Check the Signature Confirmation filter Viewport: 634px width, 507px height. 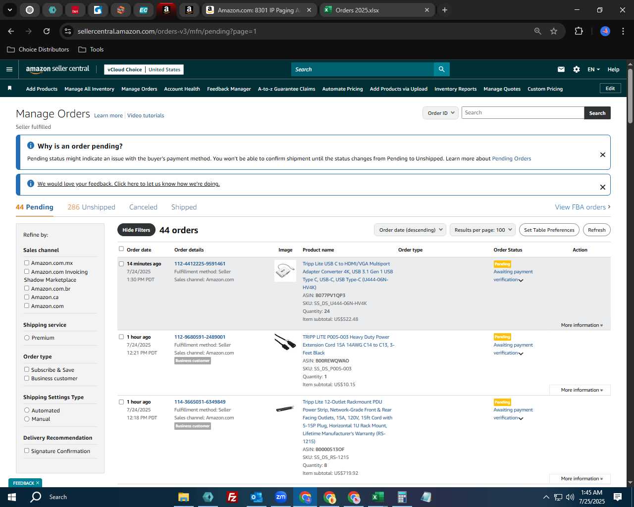pyautogui.click(x=27, y=451)
